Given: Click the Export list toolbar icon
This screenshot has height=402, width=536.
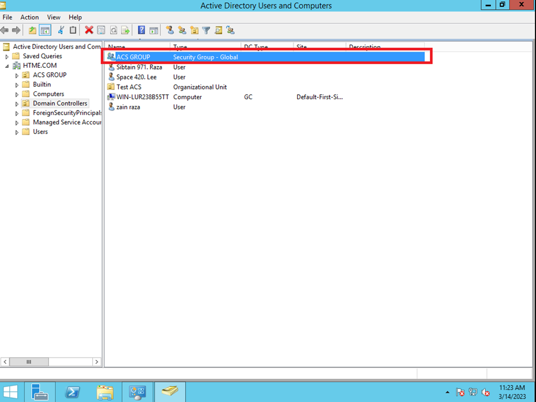Looking at the screenshot, I should [125, 30].
